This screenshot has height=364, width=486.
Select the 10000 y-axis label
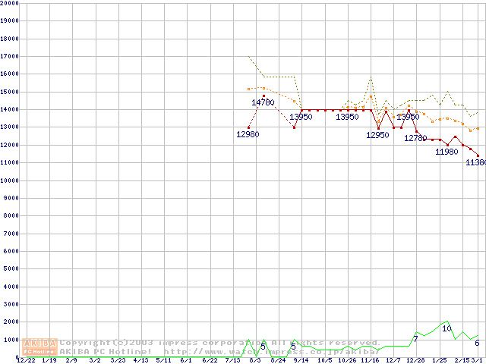tap(9, 180)
